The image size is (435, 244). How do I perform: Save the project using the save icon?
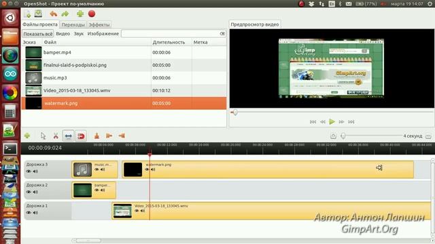coord(38,14)
